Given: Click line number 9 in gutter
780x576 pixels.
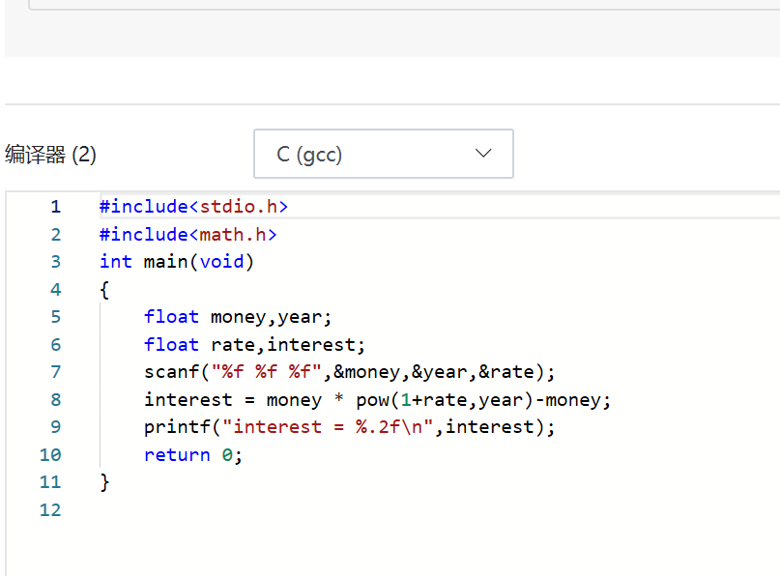Looking at the screenshot, I should click(55, 427).
